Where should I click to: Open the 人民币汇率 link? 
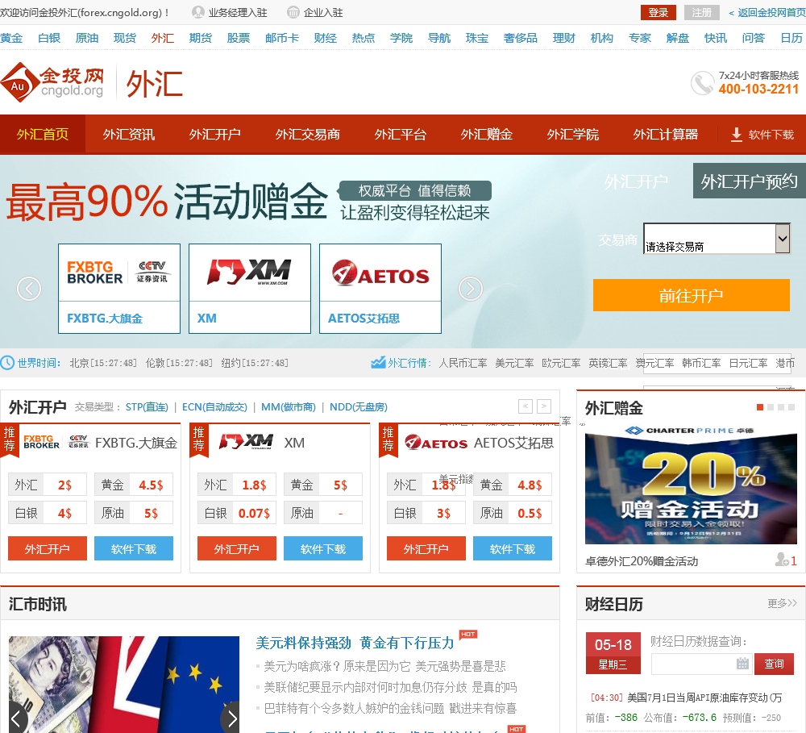(463, 363)
